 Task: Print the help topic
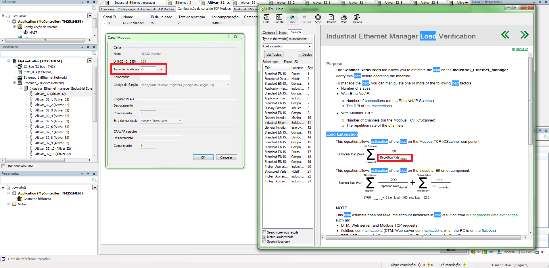[x=344, y=18]
